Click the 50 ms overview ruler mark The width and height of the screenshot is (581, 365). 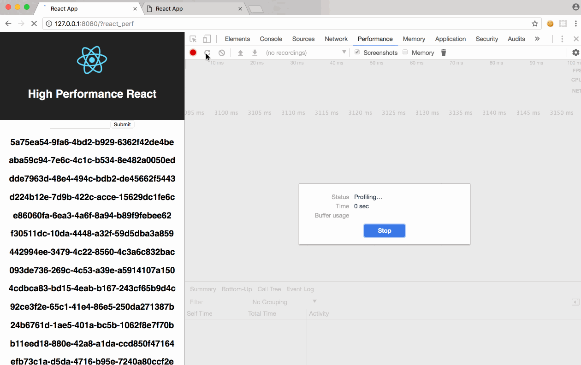376,63
